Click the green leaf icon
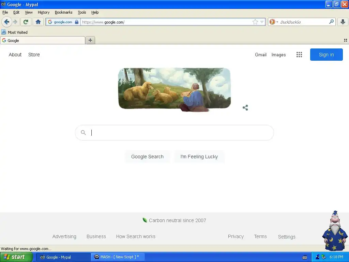 (x=145, y=220)
